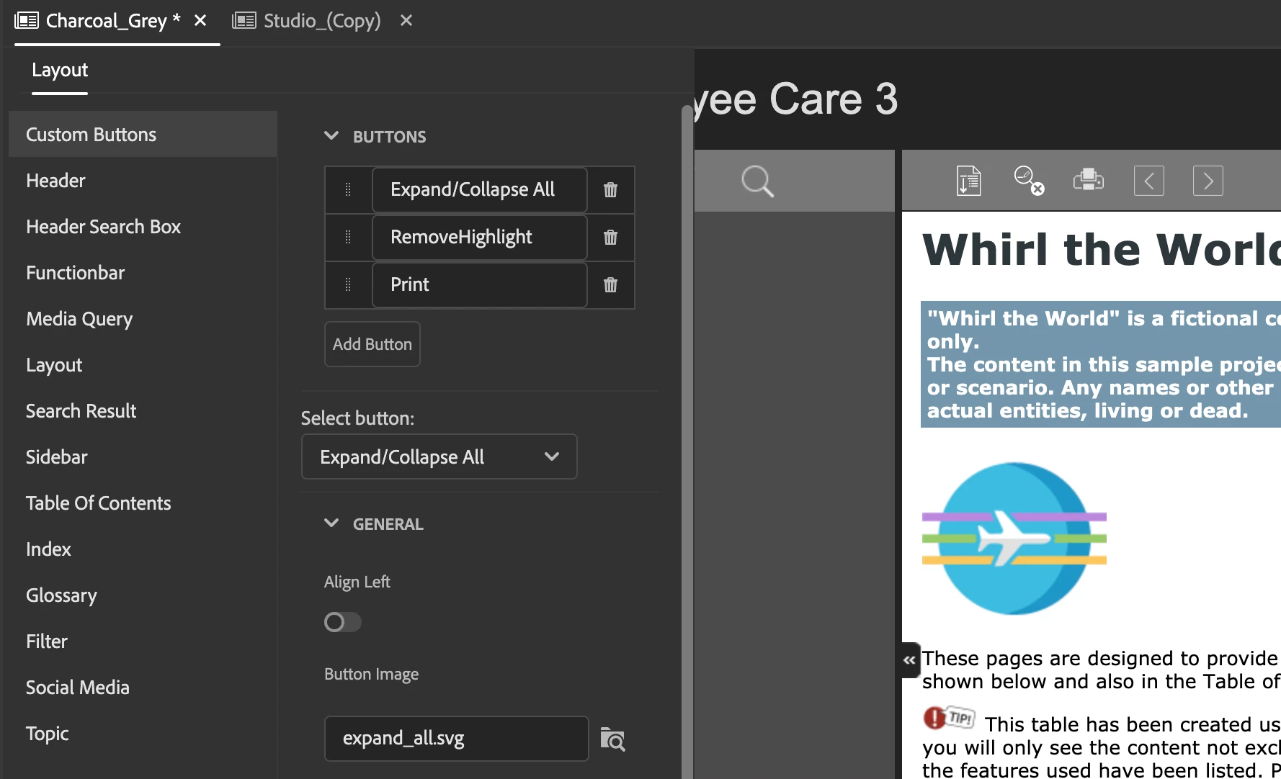Collapse the GENERAL section
1281x779 pixels.
(x=331, y=523)
